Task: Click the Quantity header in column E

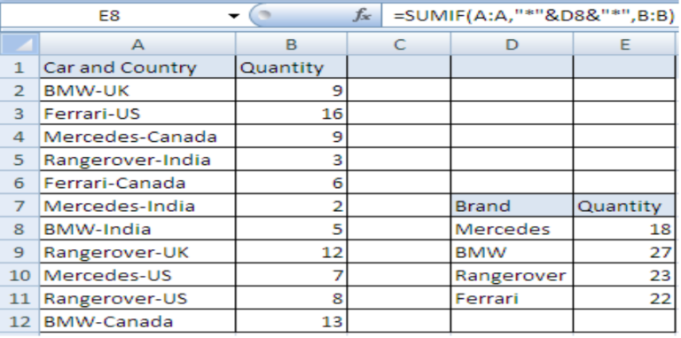Action: (624, 206)
